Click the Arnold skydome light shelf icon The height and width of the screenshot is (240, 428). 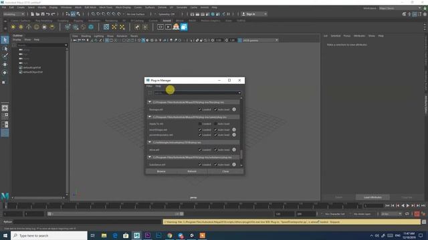click(36, 27)
